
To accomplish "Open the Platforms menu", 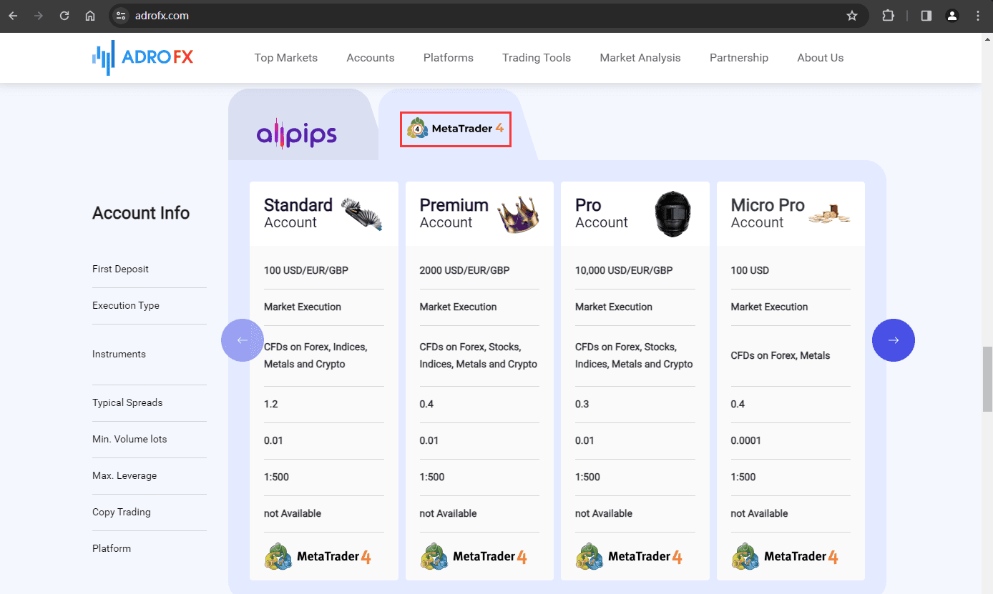I will [449, 58].
